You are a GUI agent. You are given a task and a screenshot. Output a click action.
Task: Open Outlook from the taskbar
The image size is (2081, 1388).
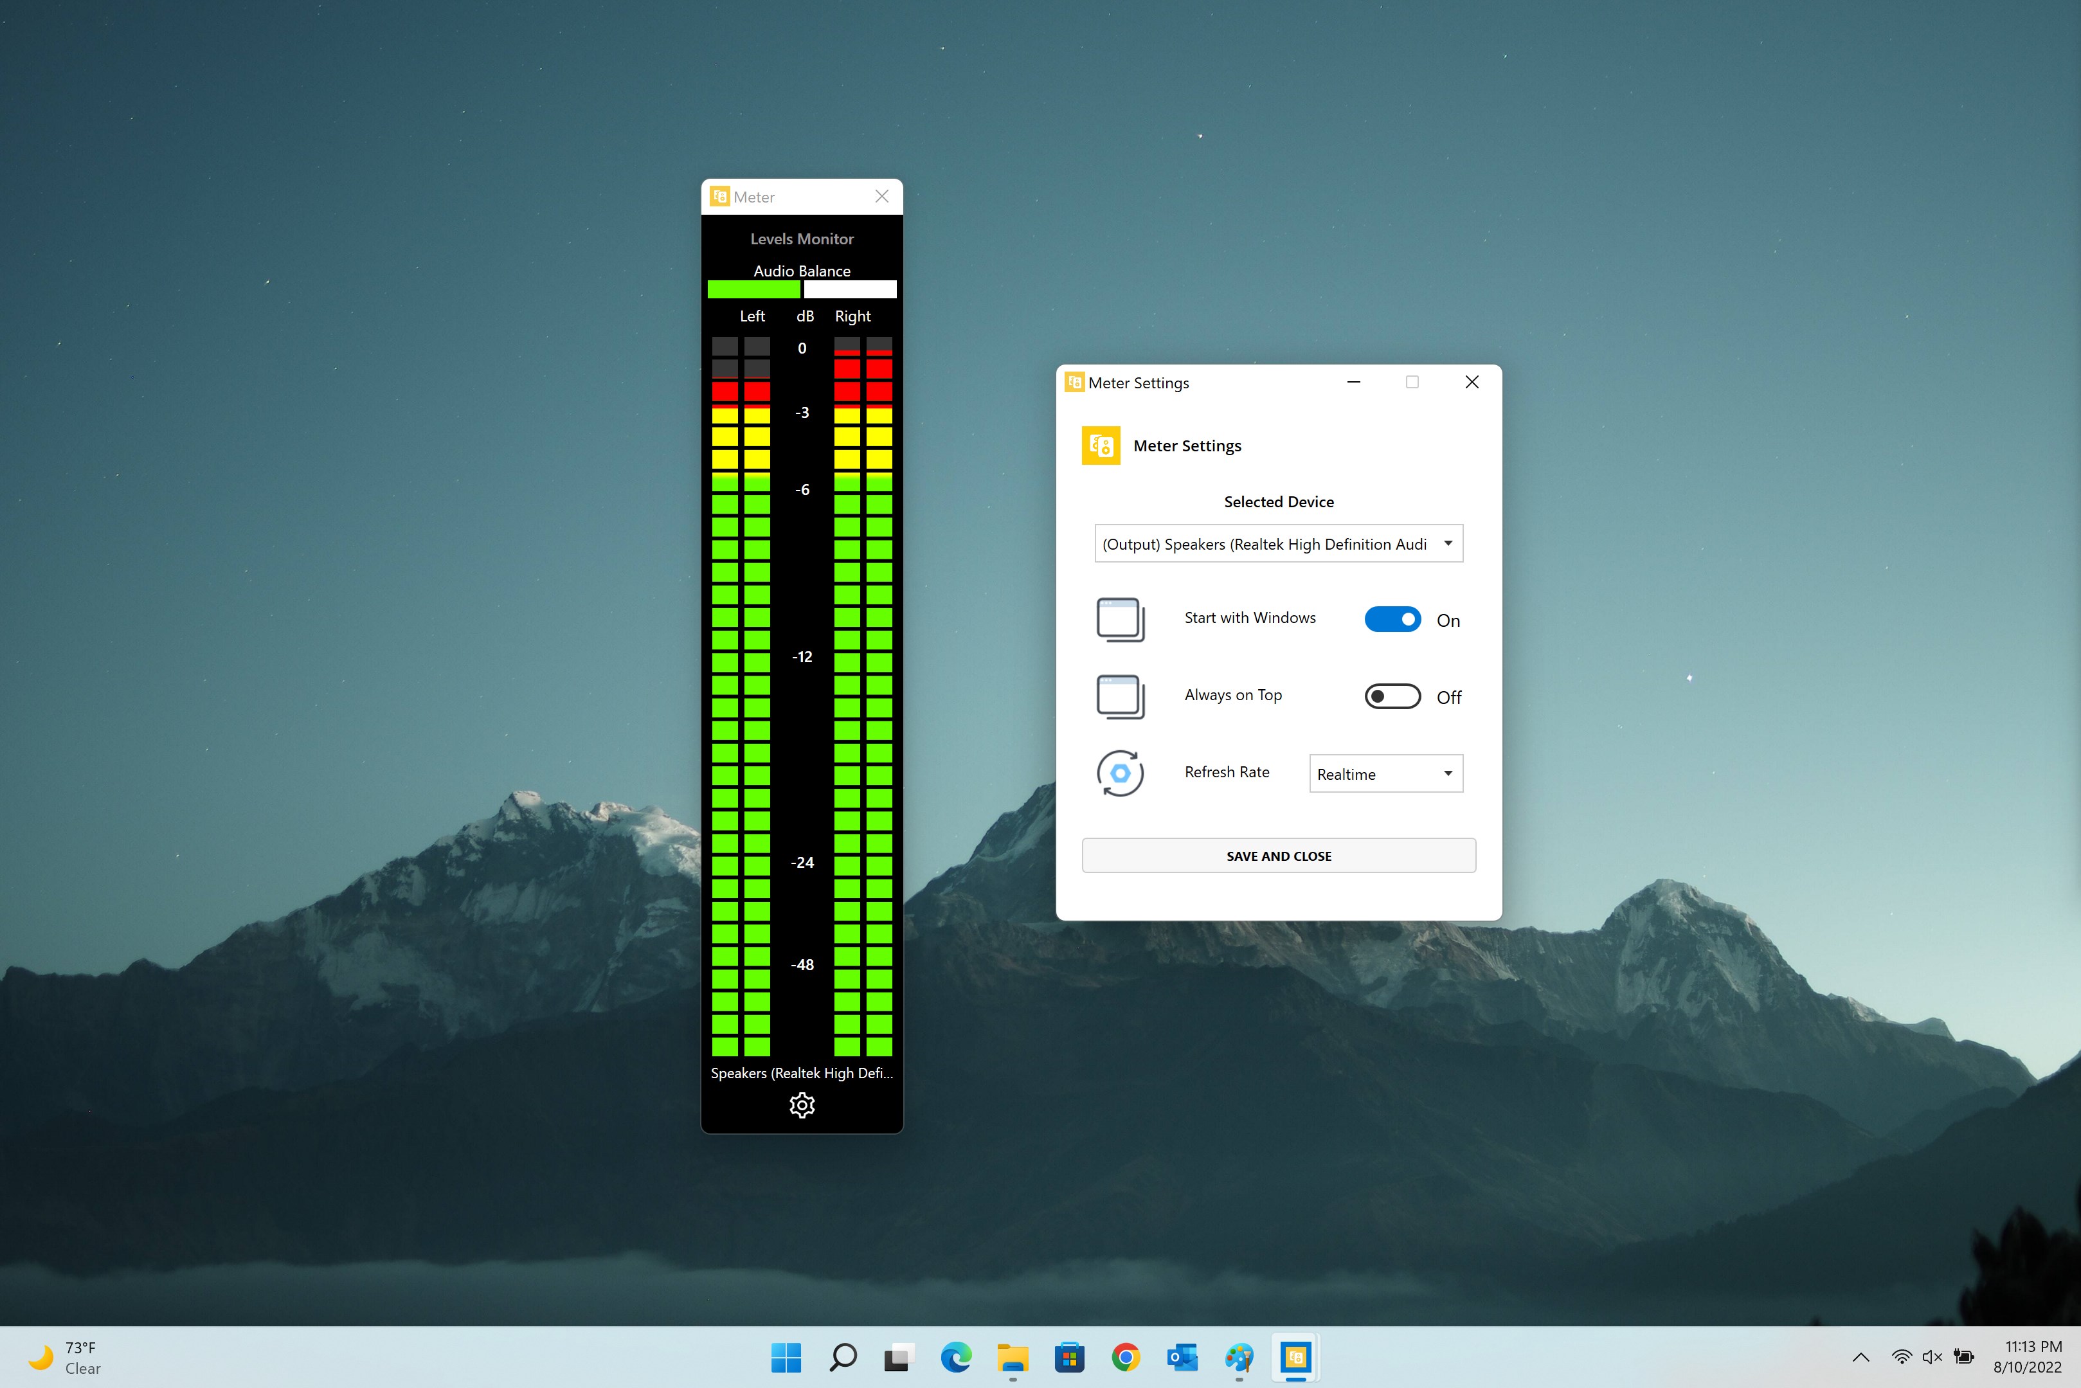tap(1182, 1357)
